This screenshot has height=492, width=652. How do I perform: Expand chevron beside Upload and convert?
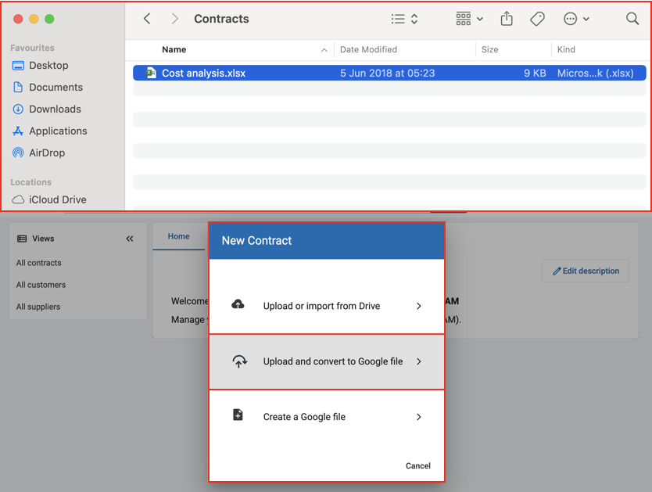(x=419, y=361)
